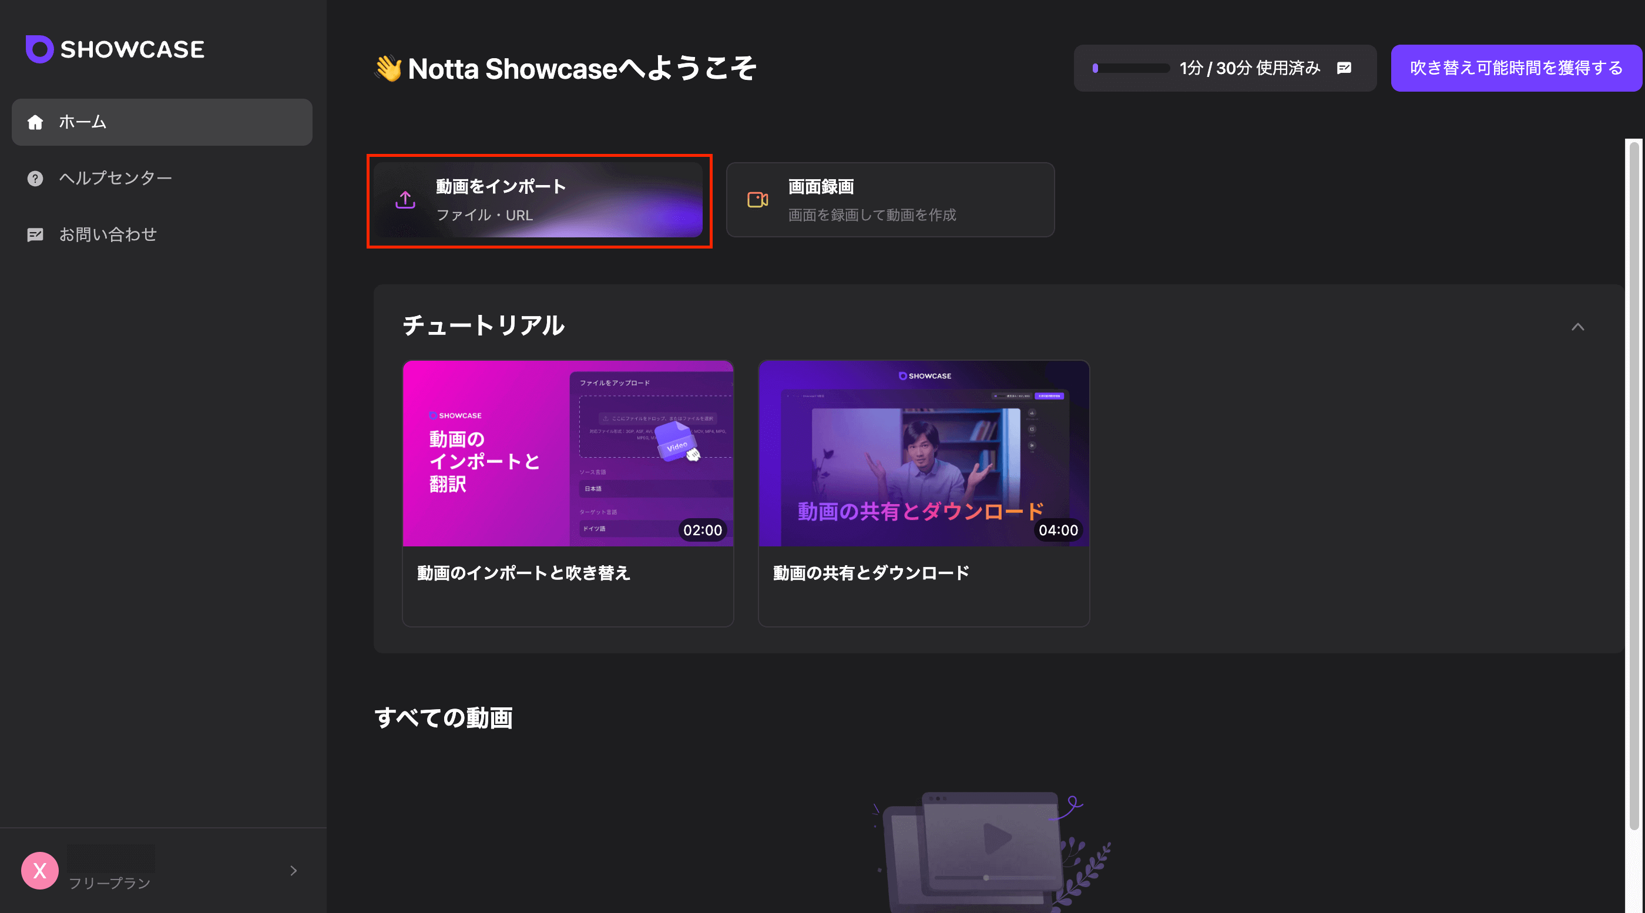Click the 動画の共有とダウンロード title under the thumbnail
The image size is (1645, 913).
click(872, 573)
